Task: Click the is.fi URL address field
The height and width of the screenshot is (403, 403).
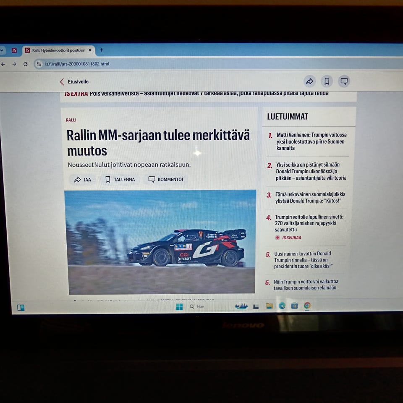Action: tap(77, 64)
